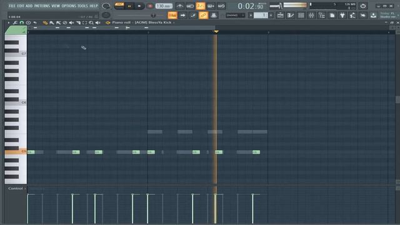400x225 pixels.
Task: Select the Paint brush tool
Action: (52, 22)
